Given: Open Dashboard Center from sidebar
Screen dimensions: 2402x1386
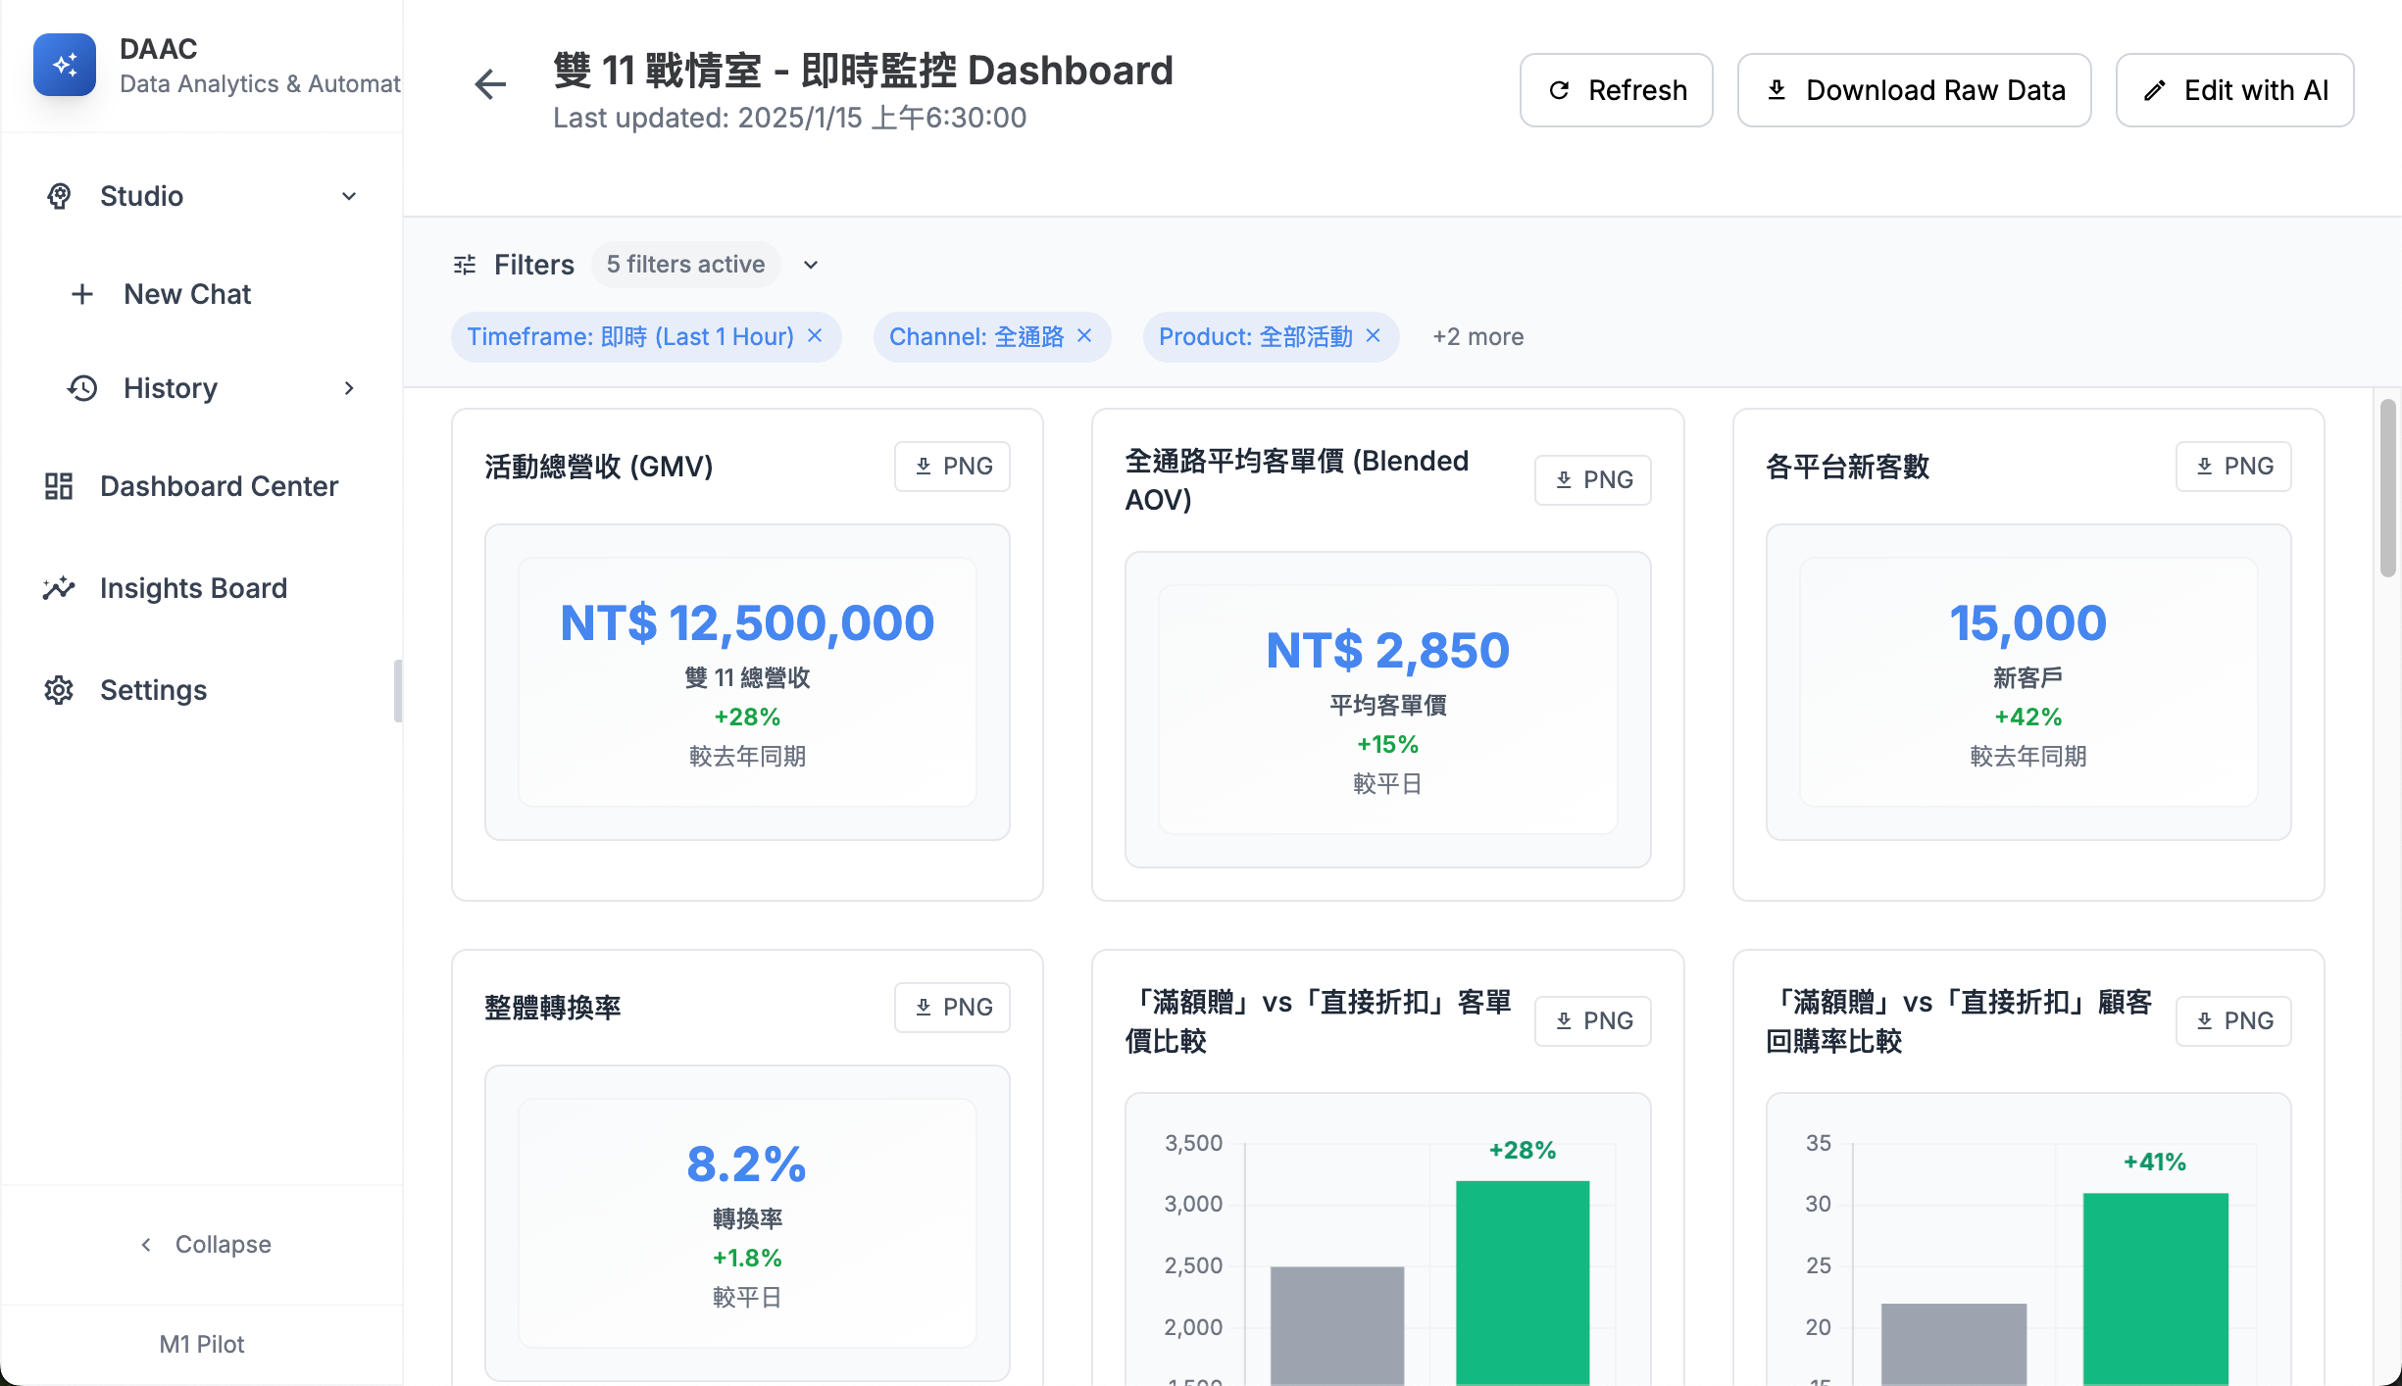Looking at the screenshot, I should click(x=219, y=486).
